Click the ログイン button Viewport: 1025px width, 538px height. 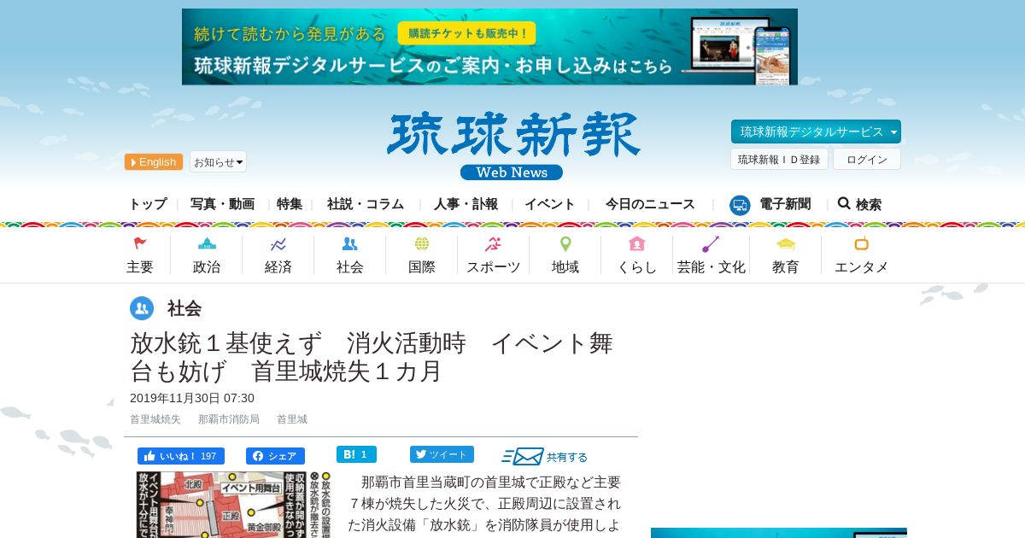(x=867, y=159)
